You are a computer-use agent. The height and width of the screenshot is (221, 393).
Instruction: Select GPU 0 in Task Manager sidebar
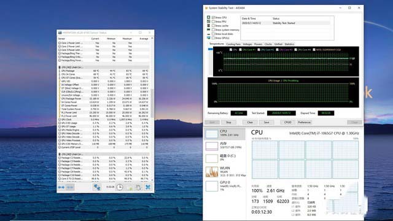click(x=225, y=186)
